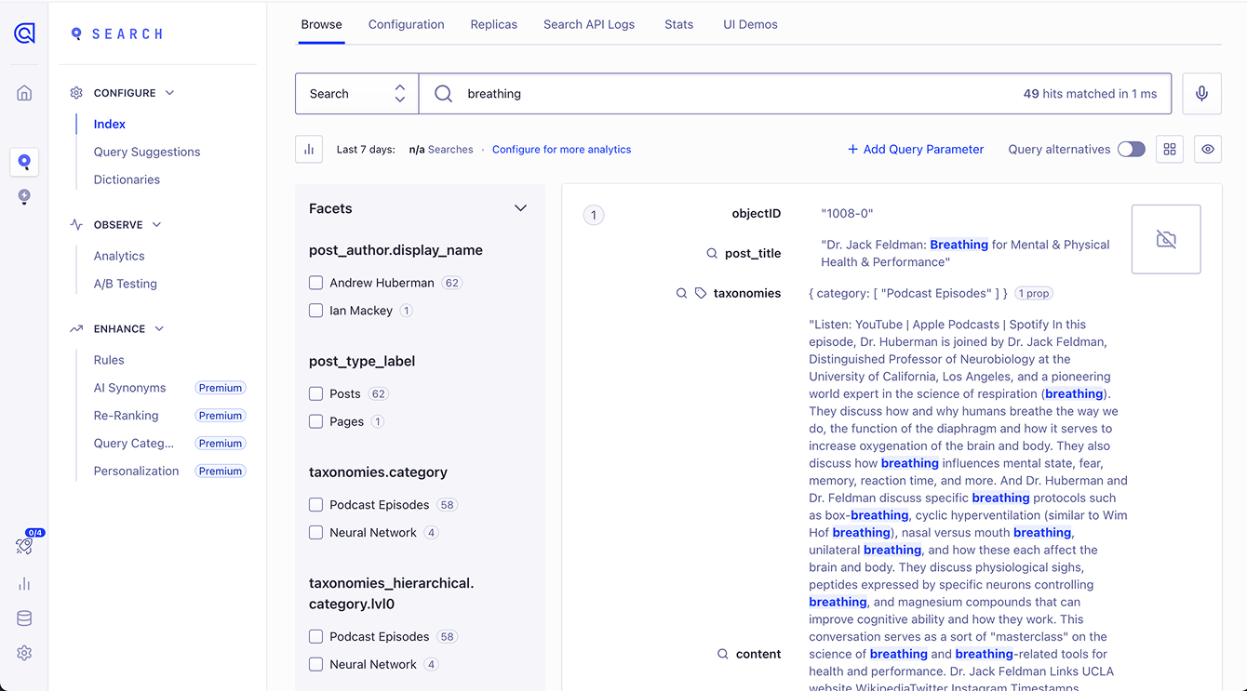
Task: Open the rocket onboarding icon
Action: click(24, 547)
